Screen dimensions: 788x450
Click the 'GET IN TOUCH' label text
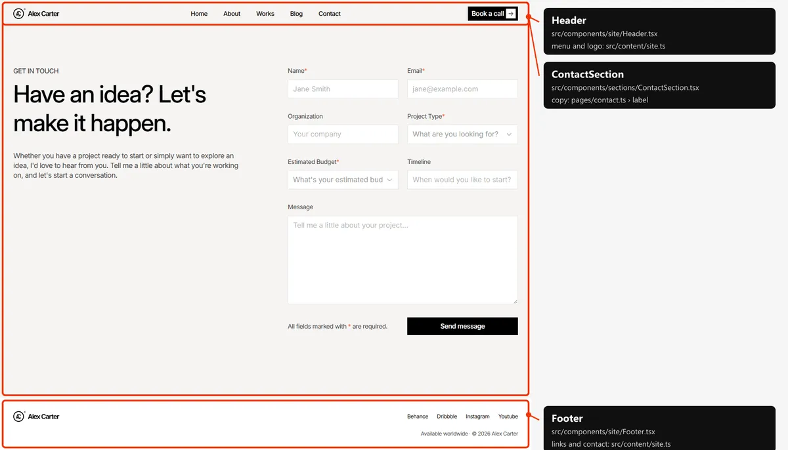[x=36, y=71]
